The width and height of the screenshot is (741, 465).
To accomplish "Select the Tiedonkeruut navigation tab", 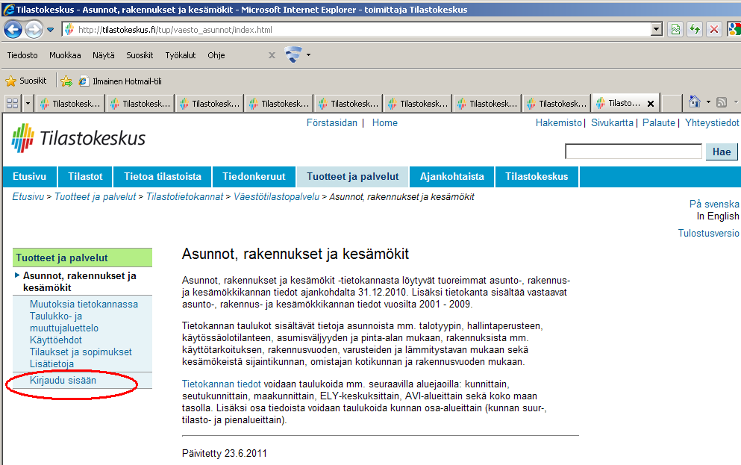I will tap(254, 177).
